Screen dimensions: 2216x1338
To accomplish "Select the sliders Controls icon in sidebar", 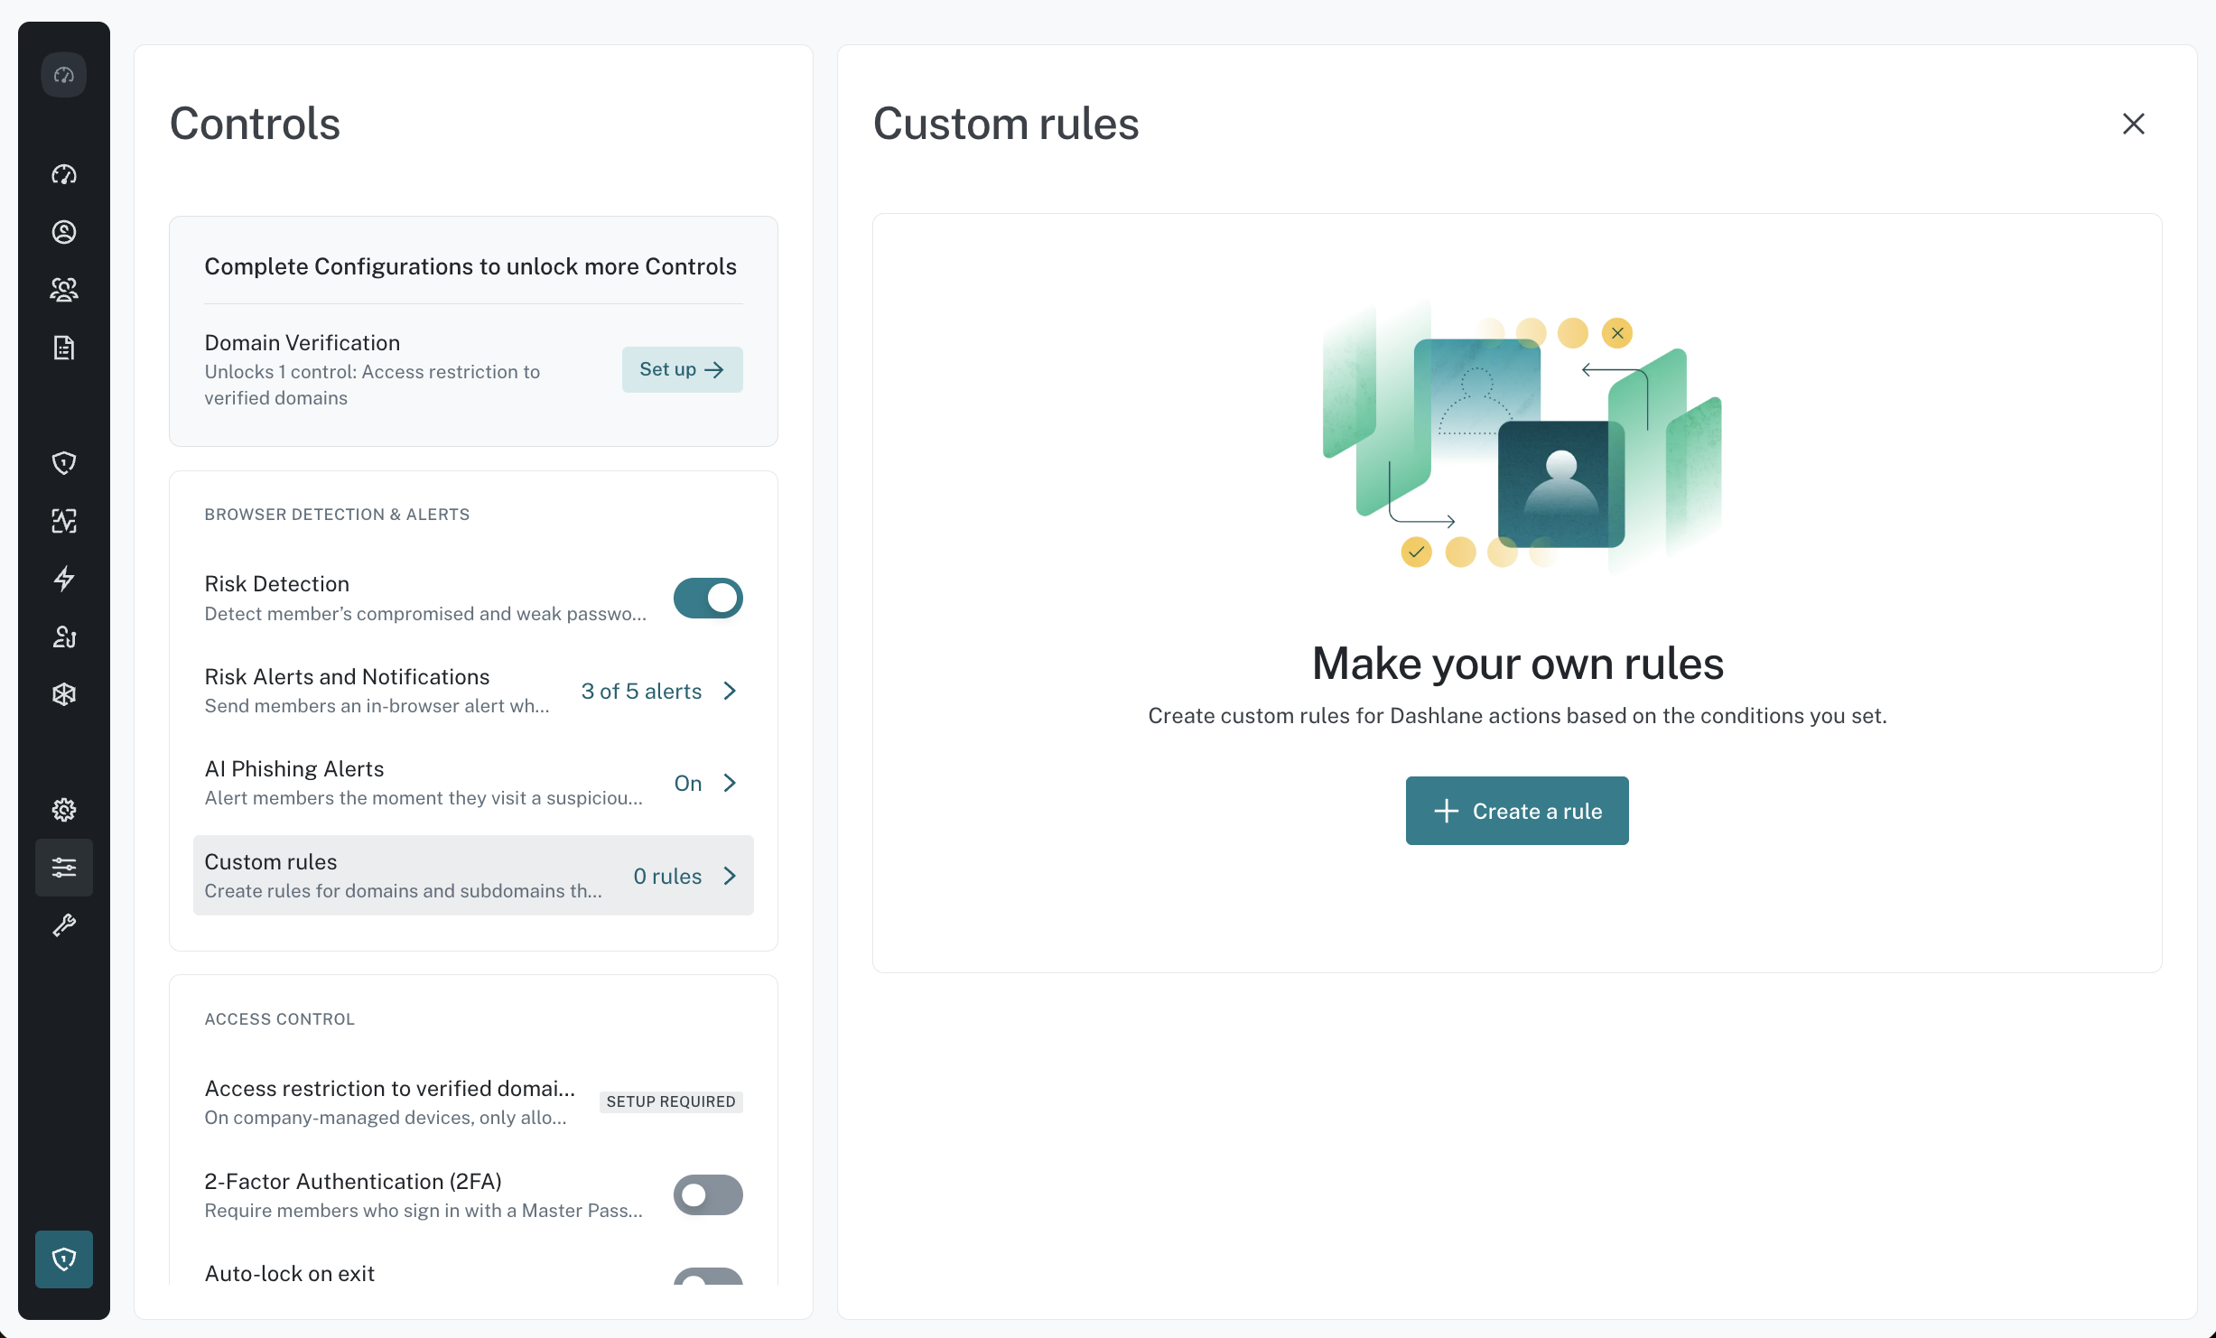I will point(64,868).
